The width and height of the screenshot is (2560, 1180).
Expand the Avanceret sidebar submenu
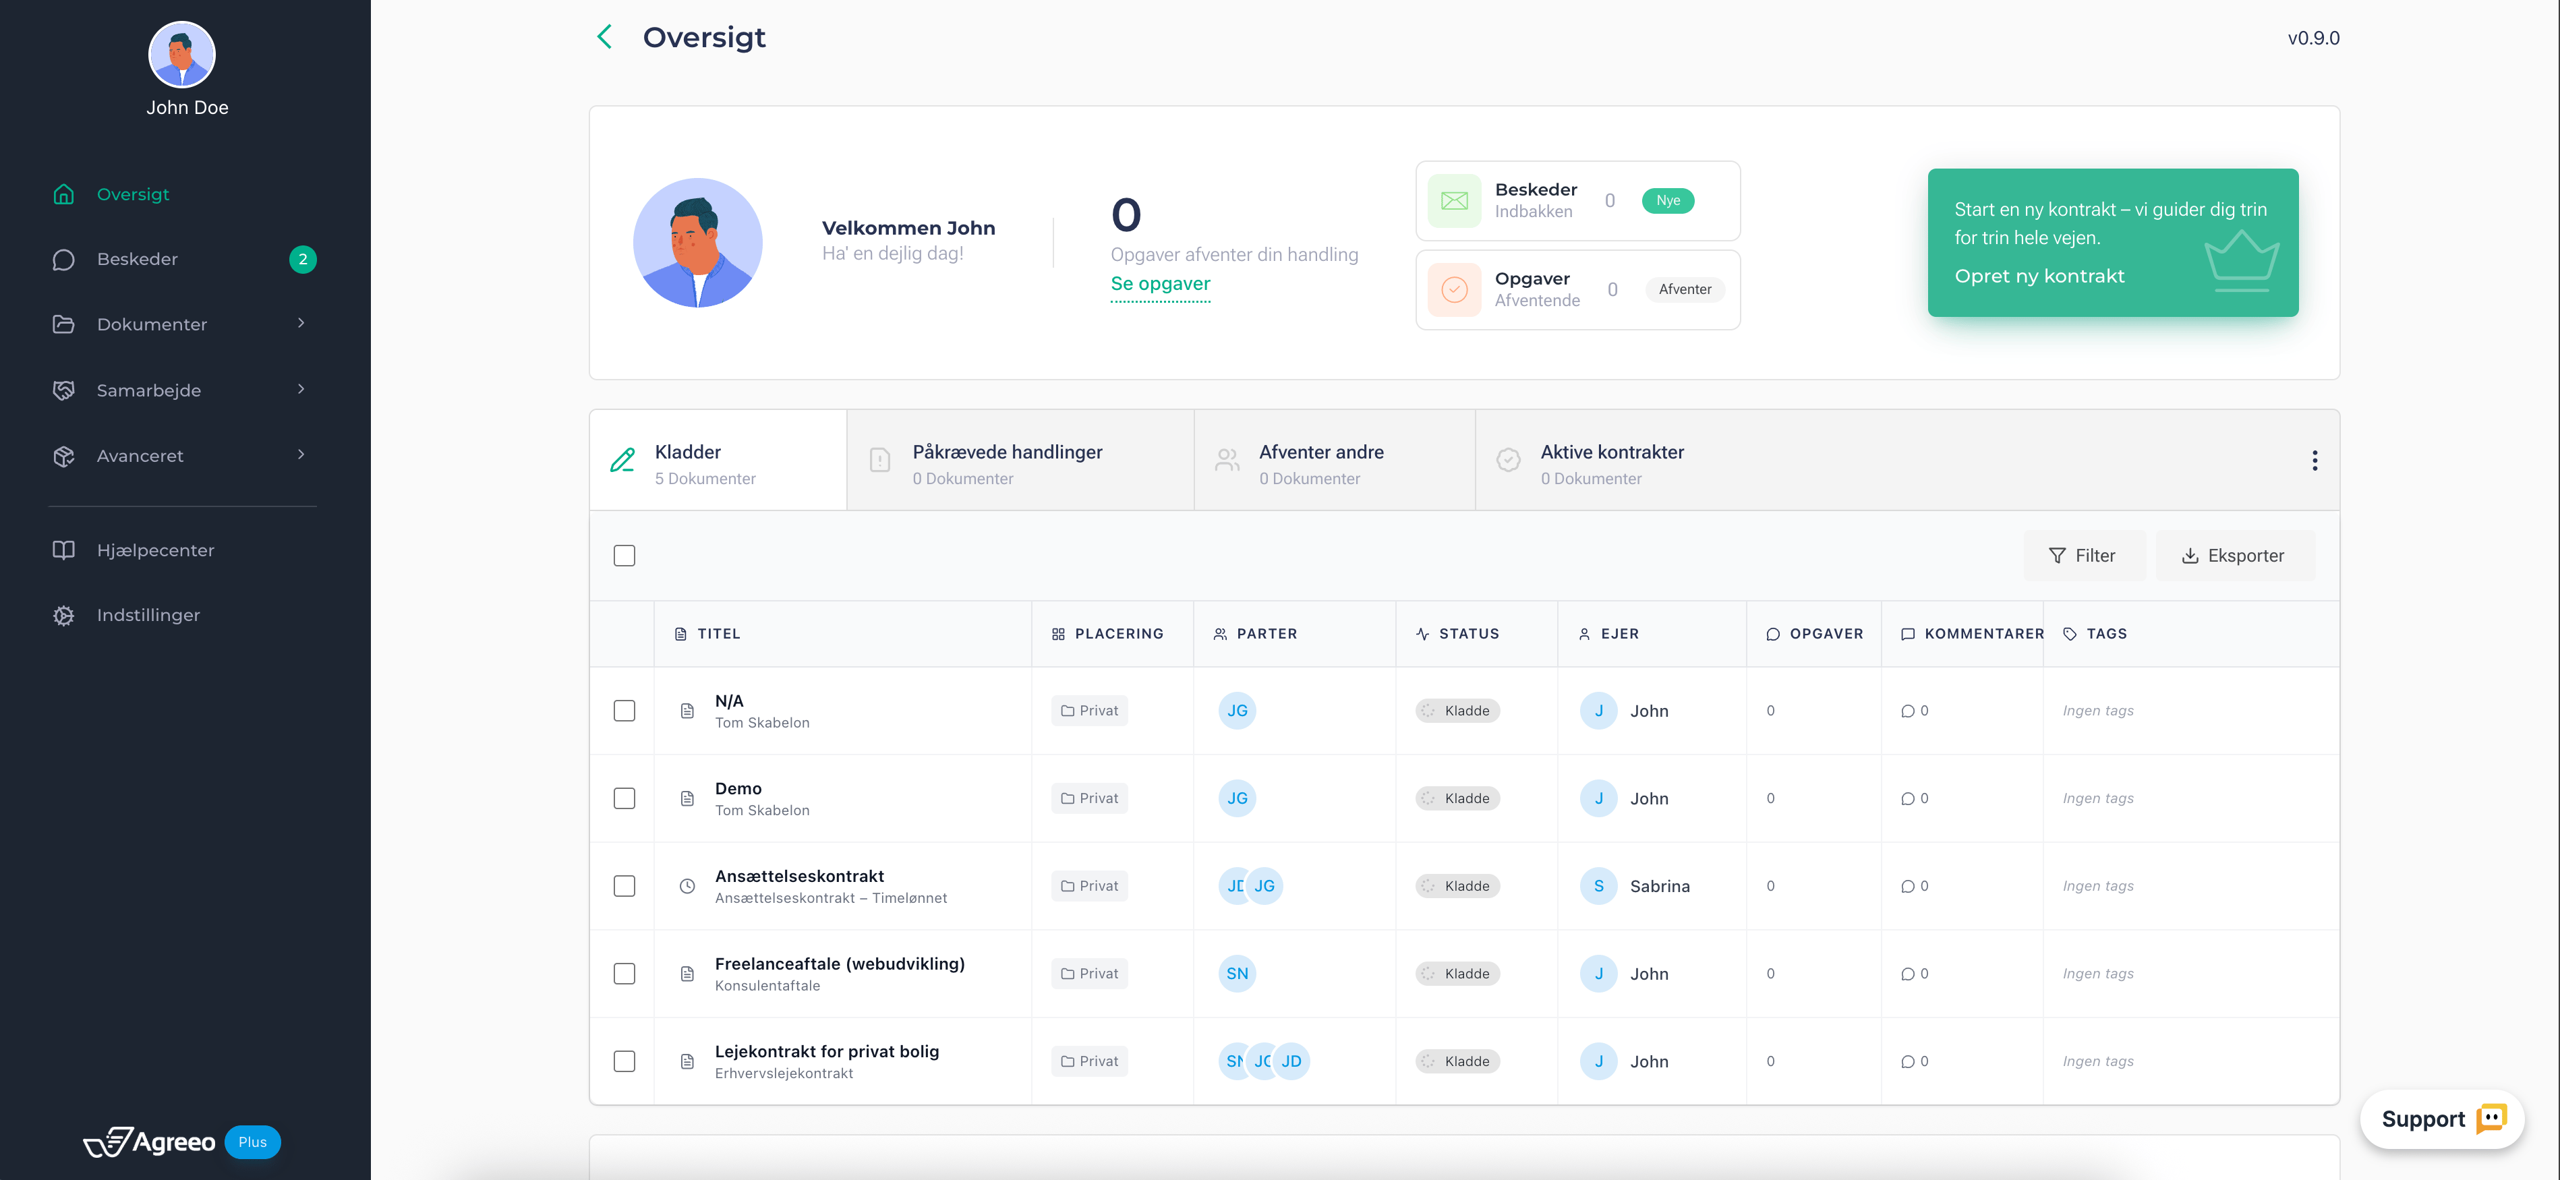(301, 455)
